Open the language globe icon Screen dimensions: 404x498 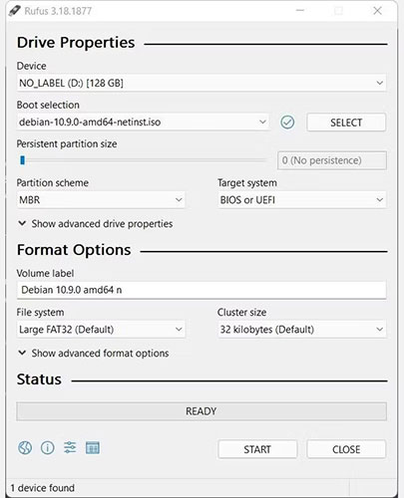[x=25, y=448]
